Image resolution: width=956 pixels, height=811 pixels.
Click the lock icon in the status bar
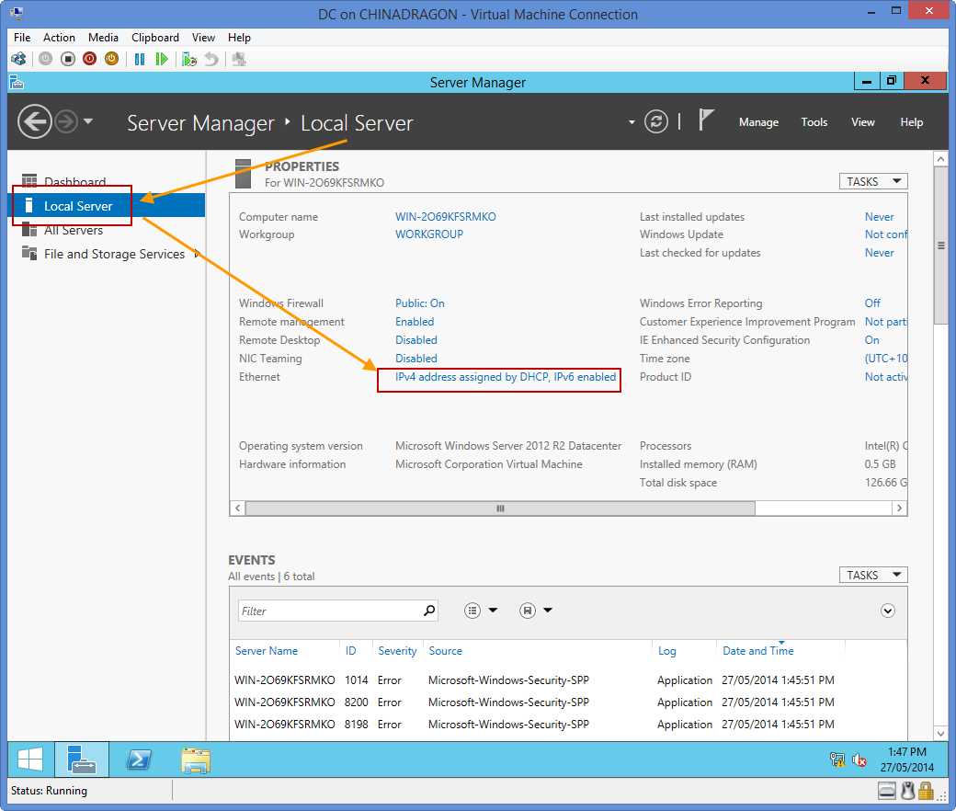[x=927, y=791]
